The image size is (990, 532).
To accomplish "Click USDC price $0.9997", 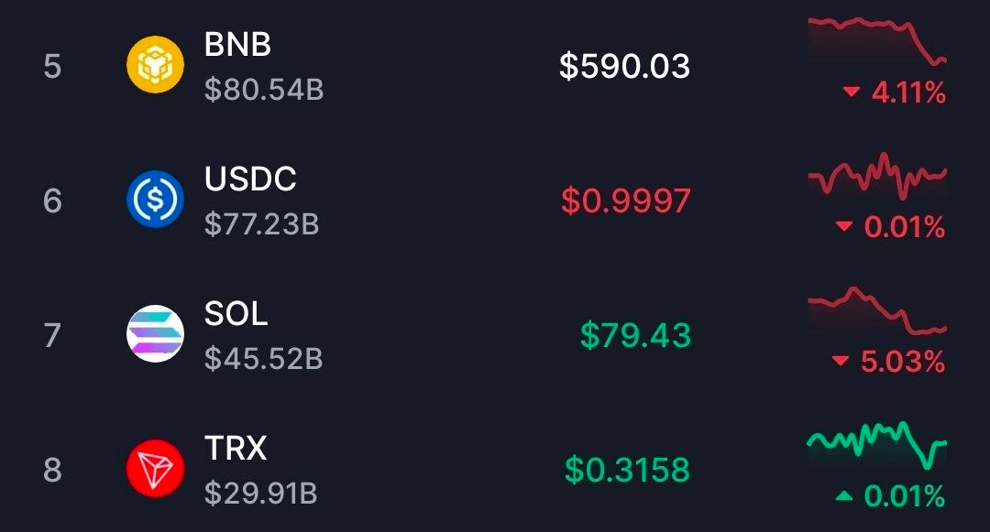I will tap(626, 201).
